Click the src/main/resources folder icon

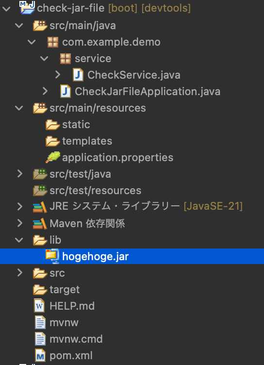click(x=40, y=108)
